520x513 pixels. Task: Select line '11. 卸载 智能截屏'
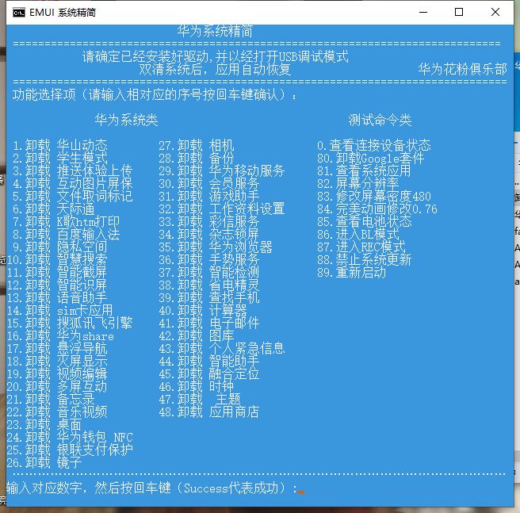pyautogui.click(x=57, y=273)
